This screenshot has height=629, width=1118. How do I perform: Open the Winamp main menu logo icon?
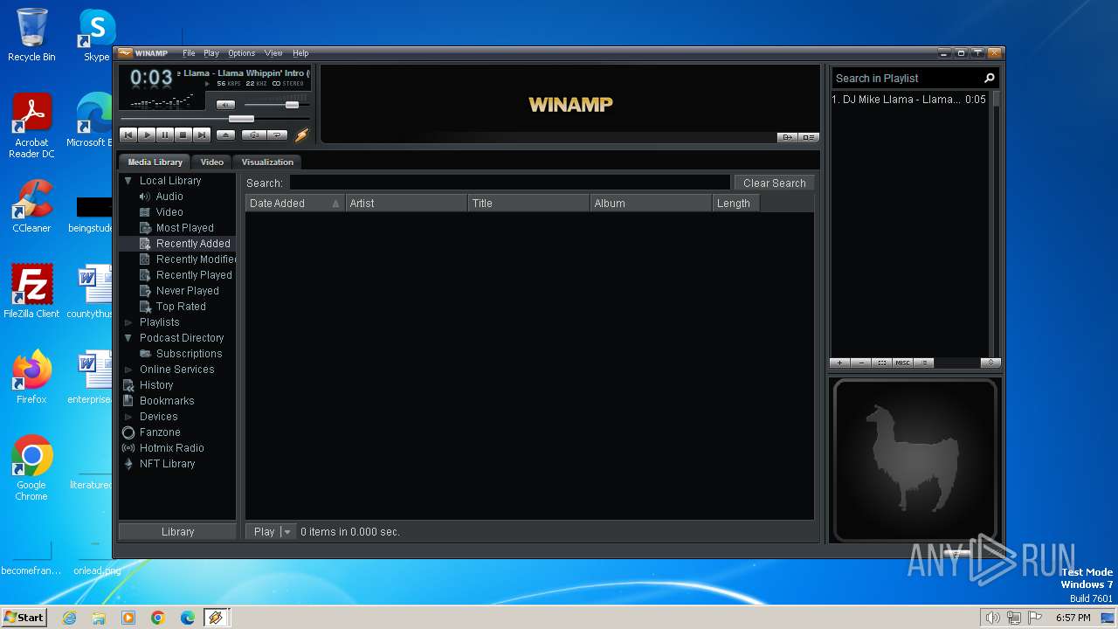pyautogui.click(x=125, y=53)
